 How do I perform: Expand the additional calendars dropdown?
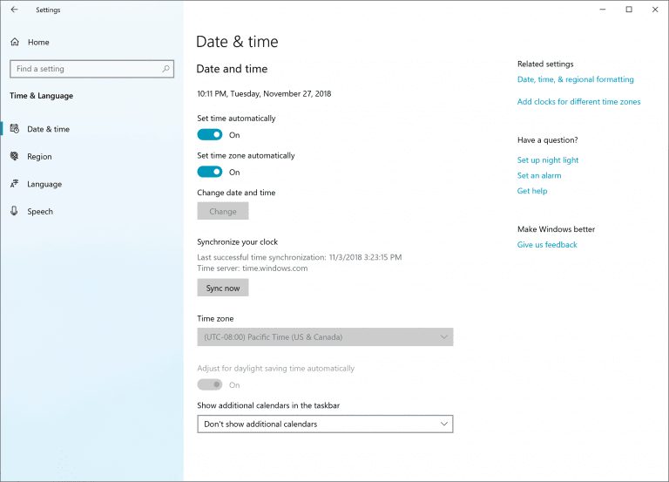(325, 424)
